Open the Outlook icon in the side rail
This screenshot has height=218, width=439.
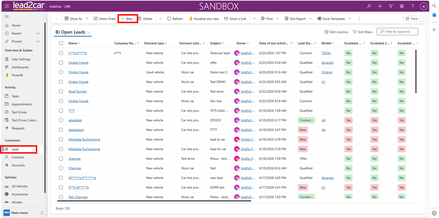pyautogui.click(x=434, y=15)
